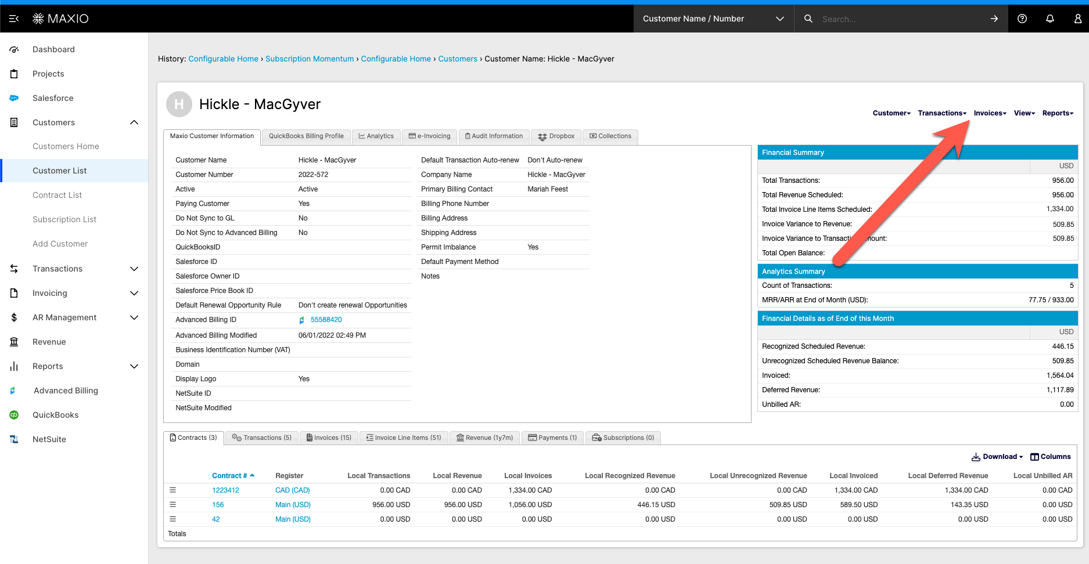
Task: Switch to Invoices (15) tab
Action: (329, 438)
